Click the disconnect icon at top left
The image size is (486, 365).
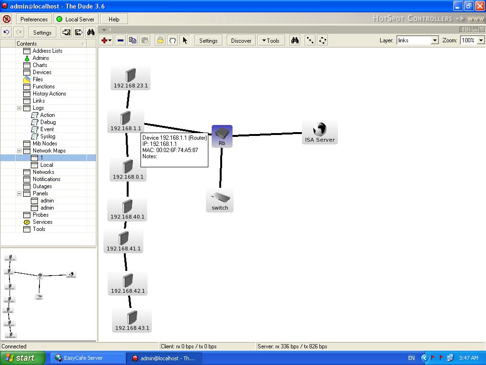tap(7, 19)
